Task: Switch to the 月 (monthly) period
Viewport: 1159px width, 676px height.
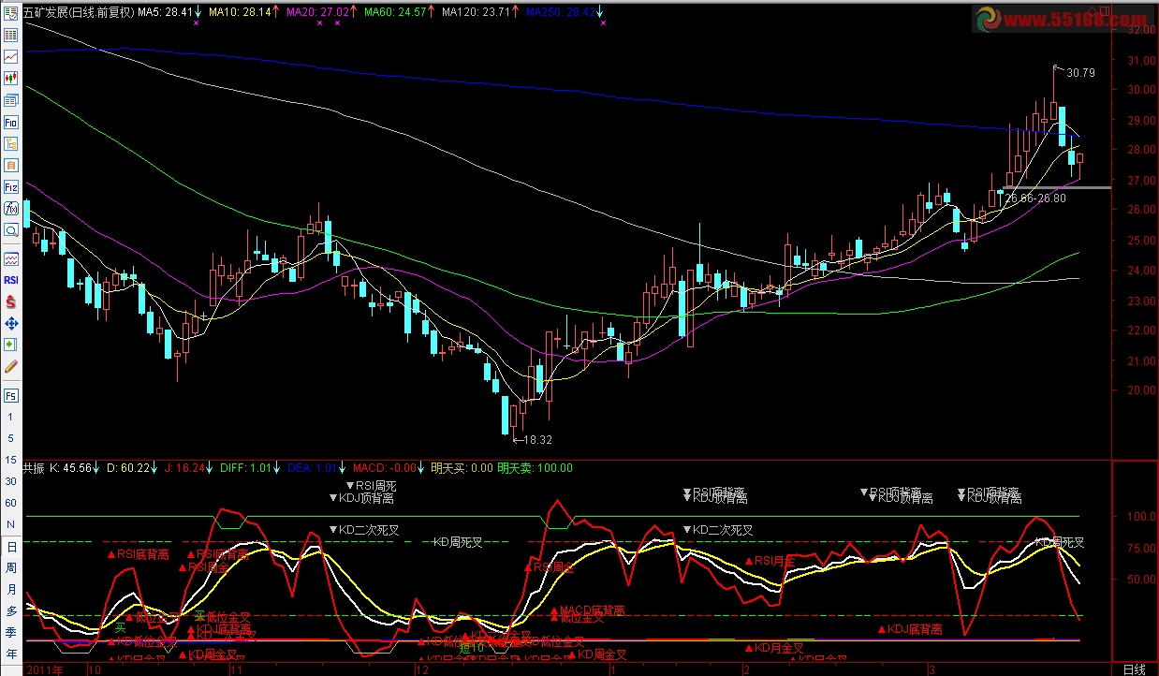Action: coord(11,589)
